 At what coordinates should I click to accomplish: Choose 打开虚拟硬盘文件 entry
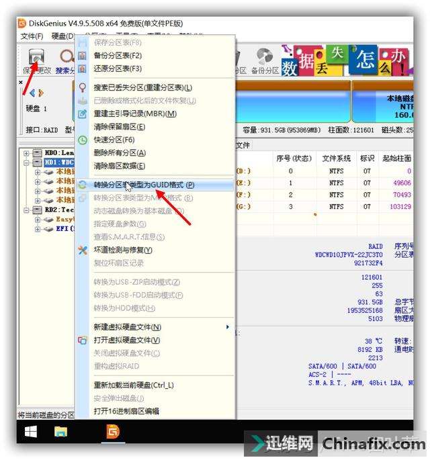coord(127,340)
